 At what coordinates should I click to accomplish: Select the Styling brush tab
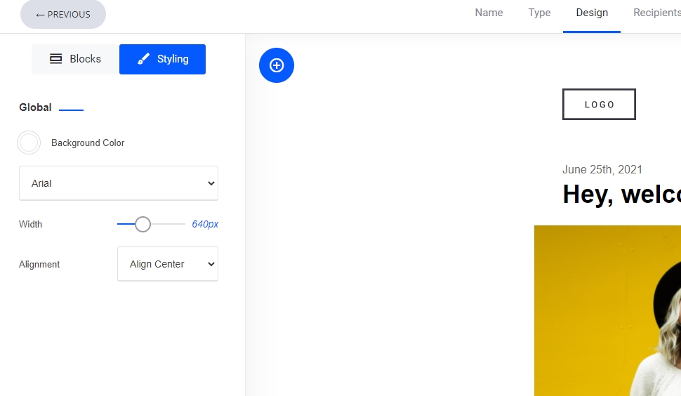(x=162, y=59)
